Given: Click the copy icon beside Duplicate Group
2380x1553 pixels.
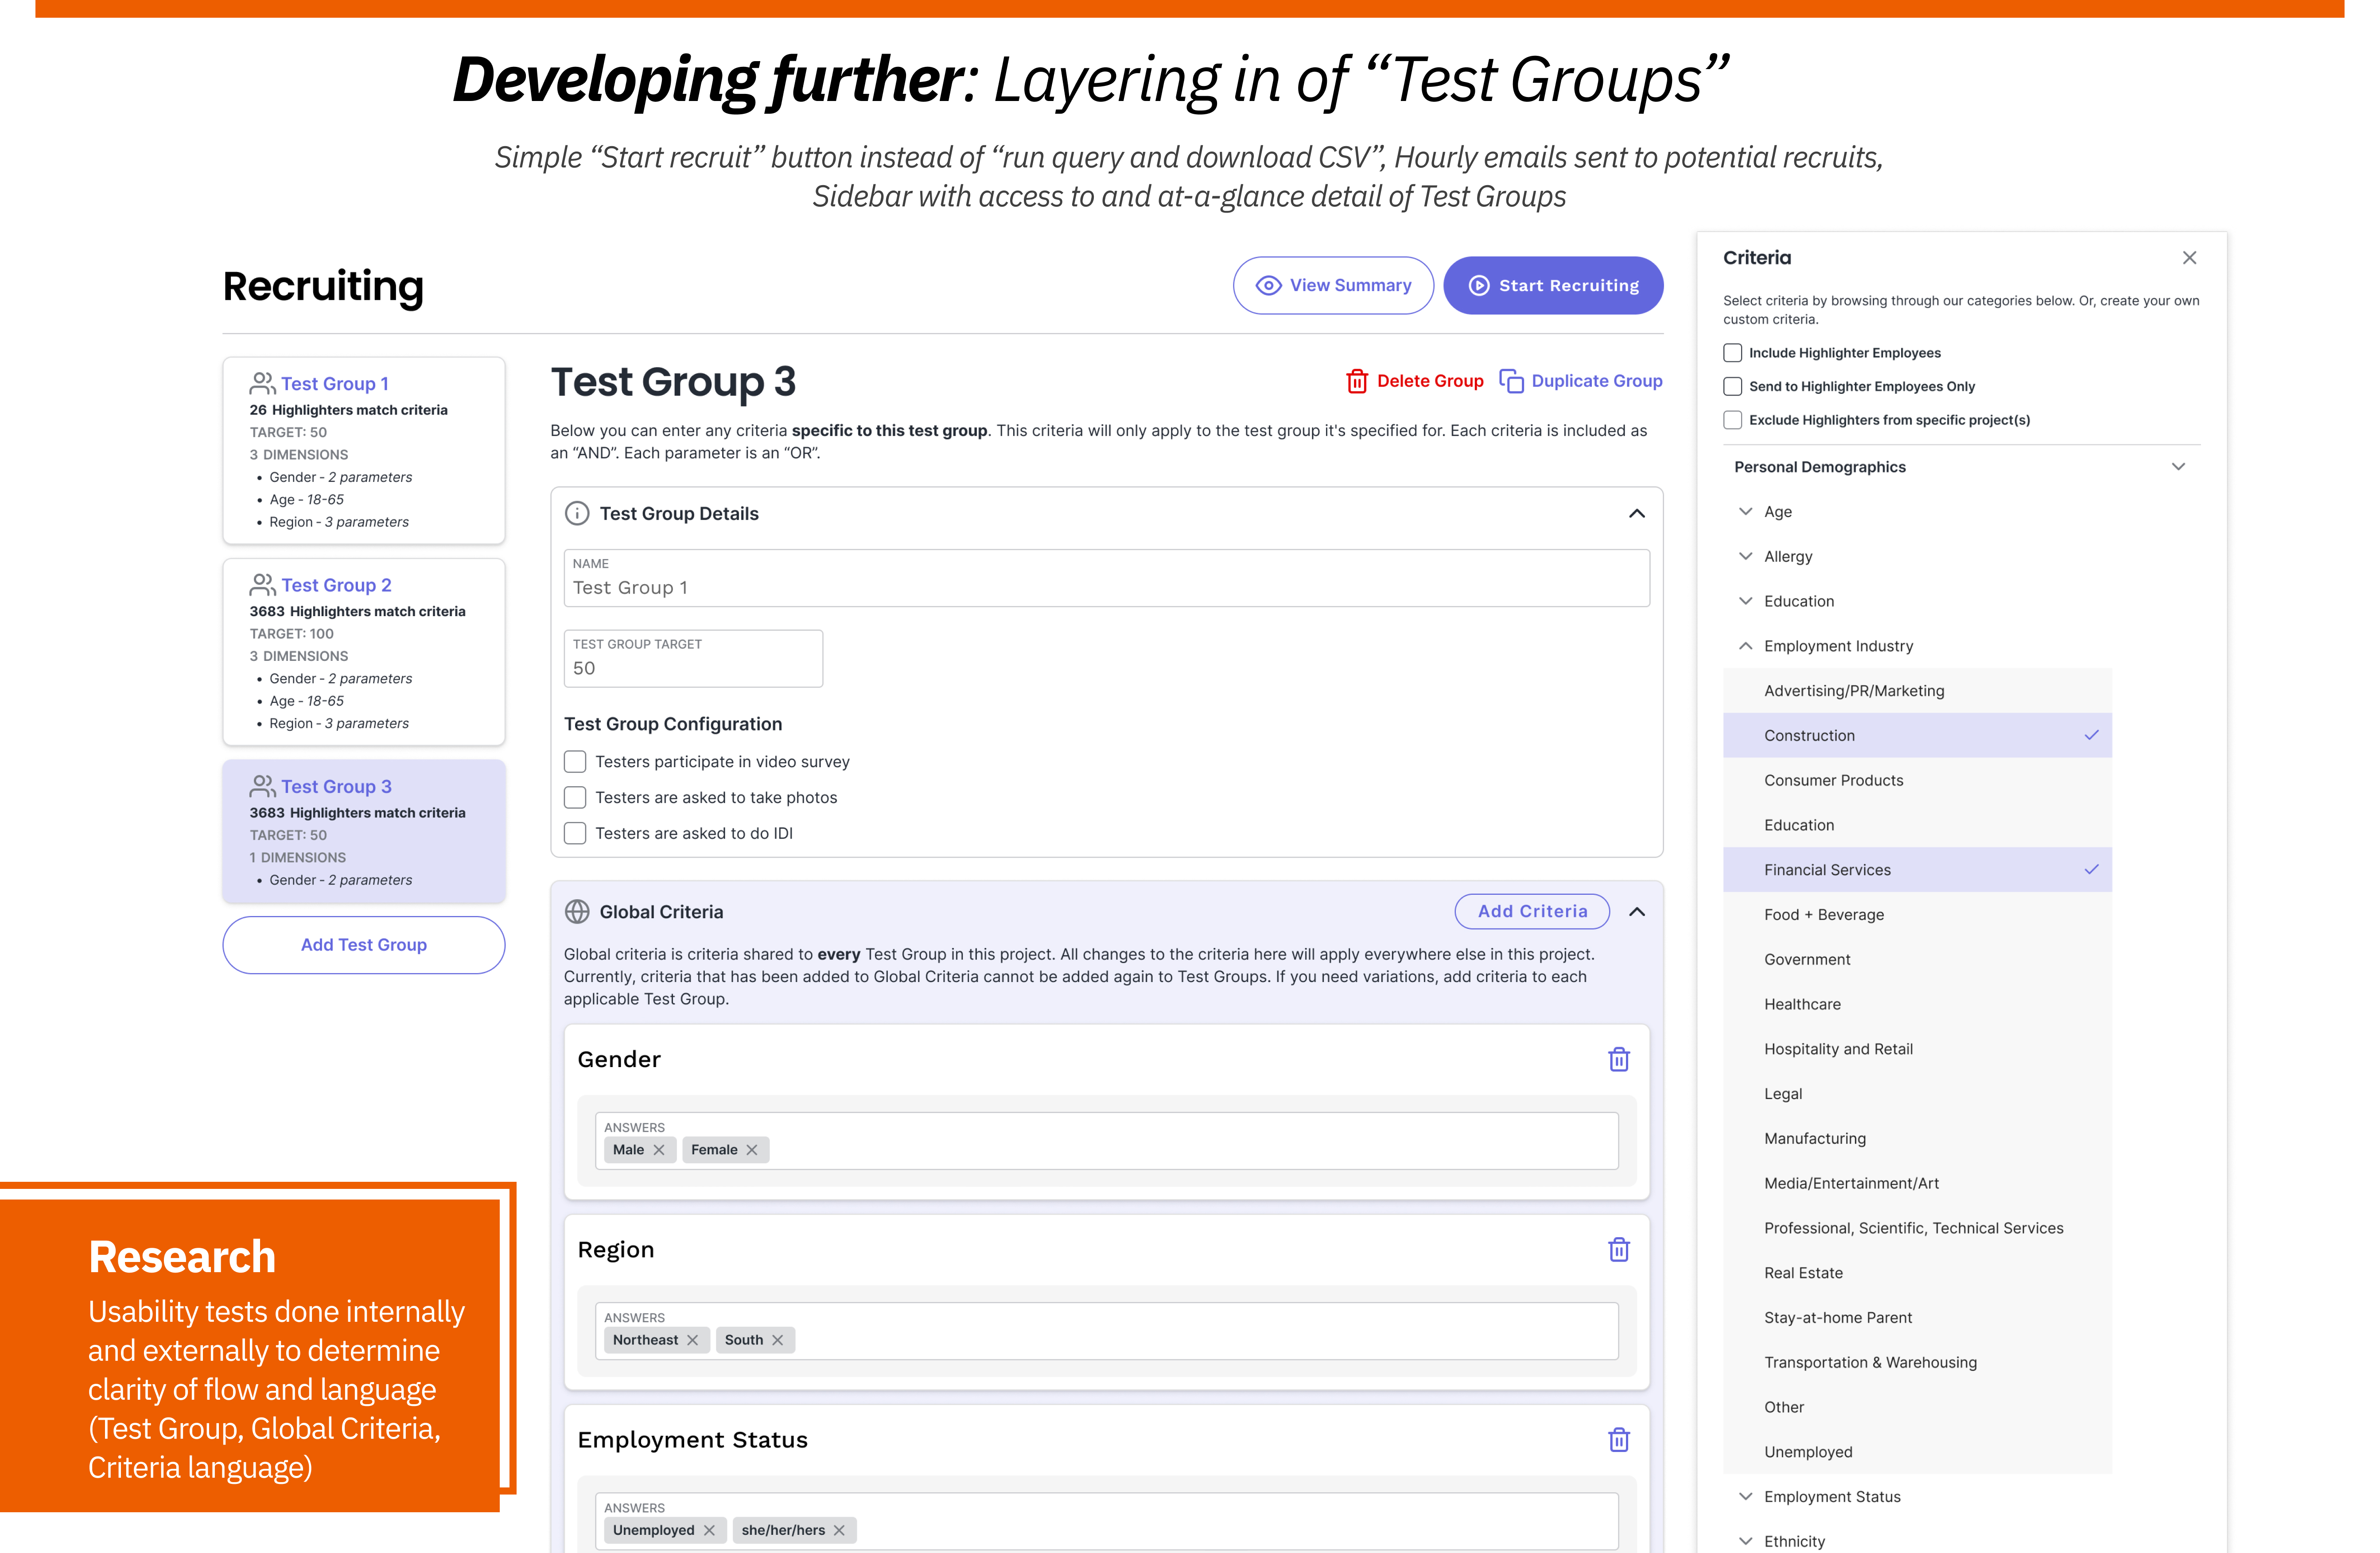Looking at the screenshot, I should coord(1511,381).
